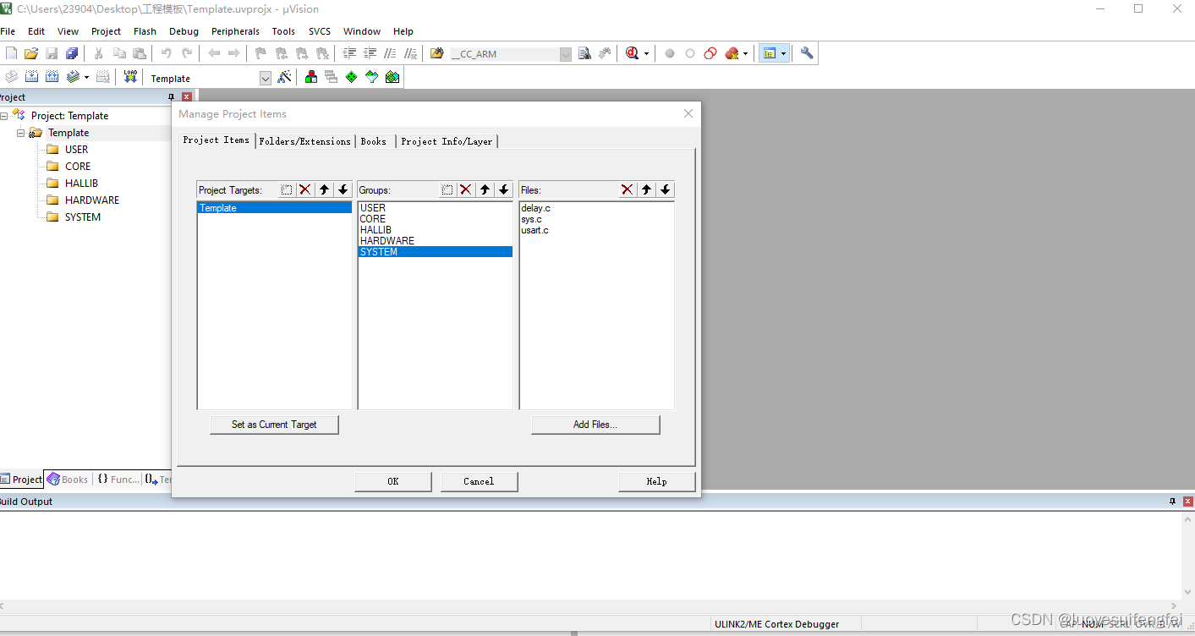Select usart.c in Files list
1195x636 pixels.
(534, 230)
